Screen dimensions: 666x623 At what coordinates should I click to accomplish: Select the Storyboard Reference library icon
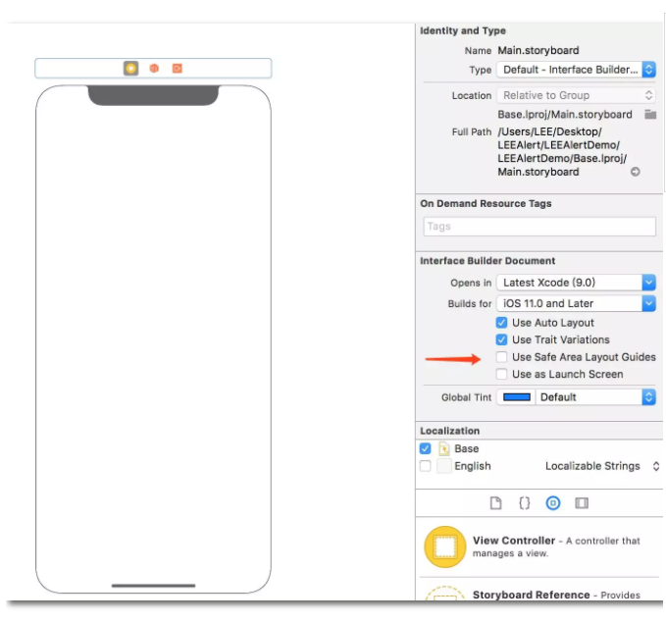(445, 594)
